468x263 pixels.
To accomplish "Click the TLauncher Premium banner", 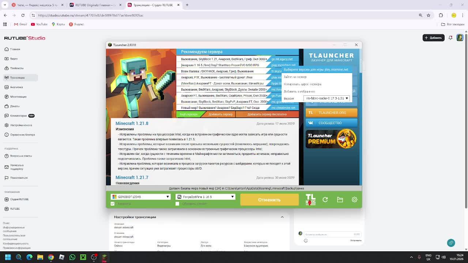I will 331,139.
